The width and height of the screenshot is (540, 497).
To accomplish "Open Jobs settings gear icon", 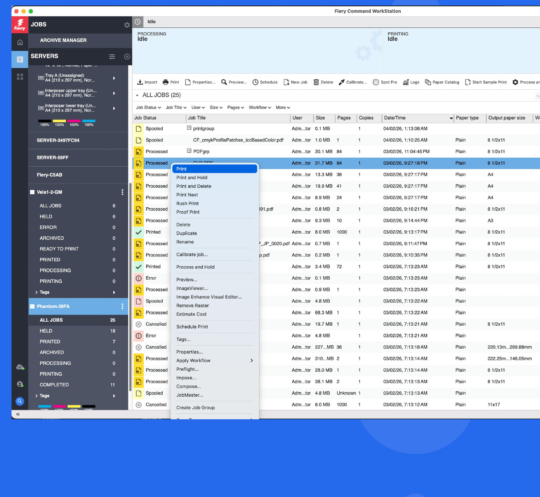I will pyautogui.click(x=127, y=25).
